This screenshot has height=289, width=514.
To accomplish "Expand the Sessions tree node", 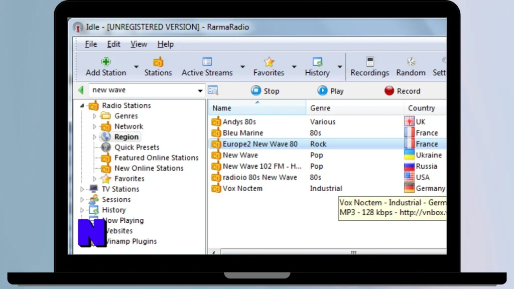I will (82, 200).
